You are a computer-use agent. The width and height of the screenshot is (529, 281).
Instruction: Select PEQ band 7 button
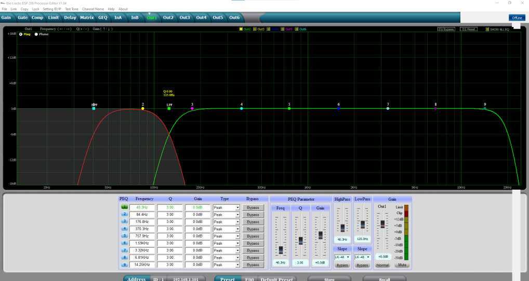(x=124, y=250)
